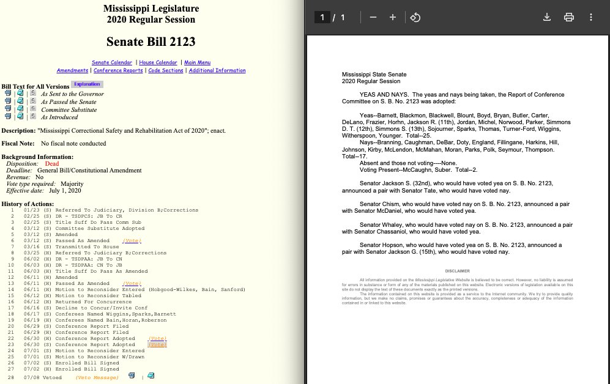Open computer icon for As Sent to the Governor
This screenshot has width=610, height=384.
(x=8, y=94)
